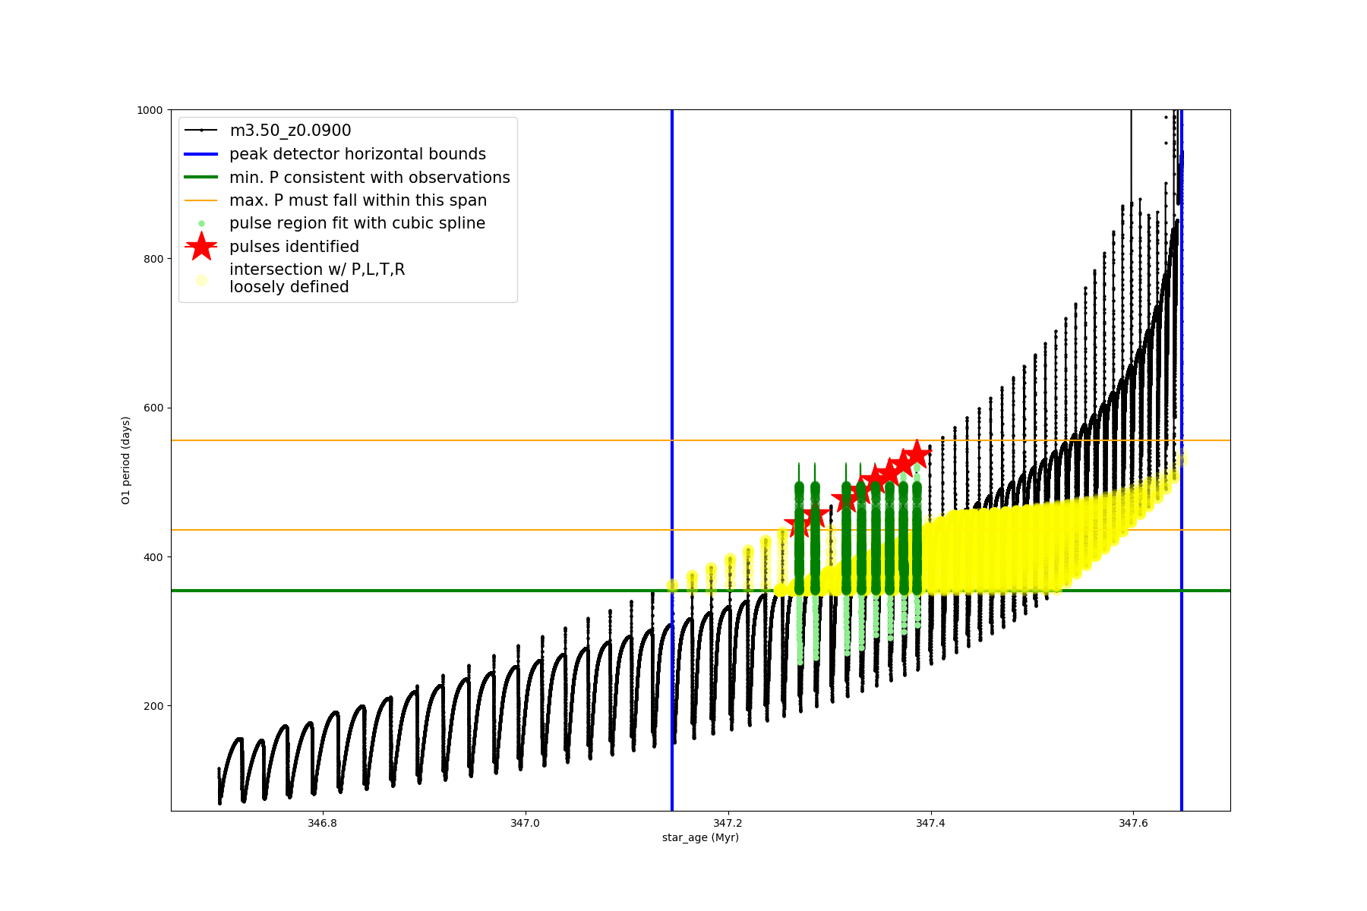Click the 1000 tick label on y-axis
This screenshot has width=1367, height=911.
150,110
